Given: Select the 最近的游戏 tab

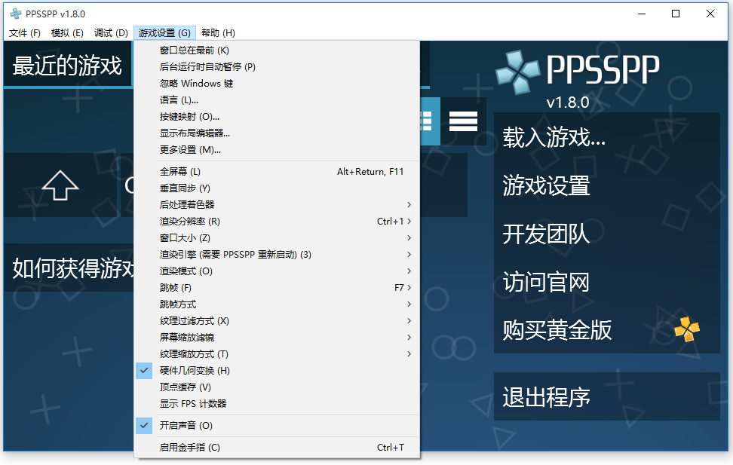Looking at the screenshot, I should point(66,64).
